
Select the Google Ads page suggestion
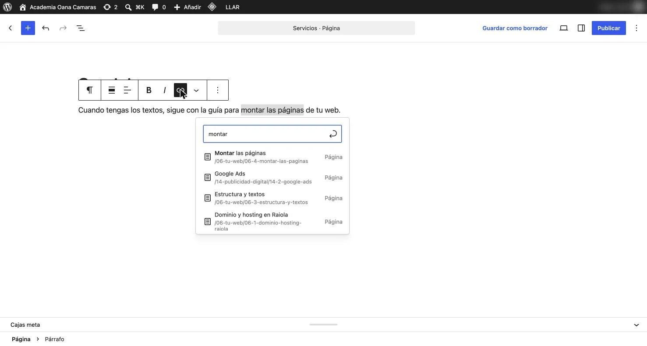pyautogui.click(x=272, y=178)
